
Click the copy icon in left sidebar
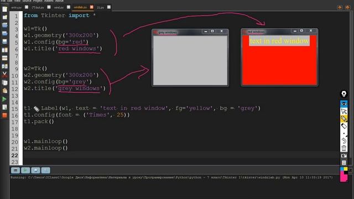pos(4,82)
